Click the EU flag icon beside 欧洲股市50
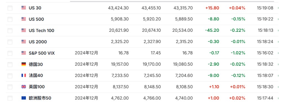The height and width of the screenshot is (103, 283). click(x=24, y=98)
